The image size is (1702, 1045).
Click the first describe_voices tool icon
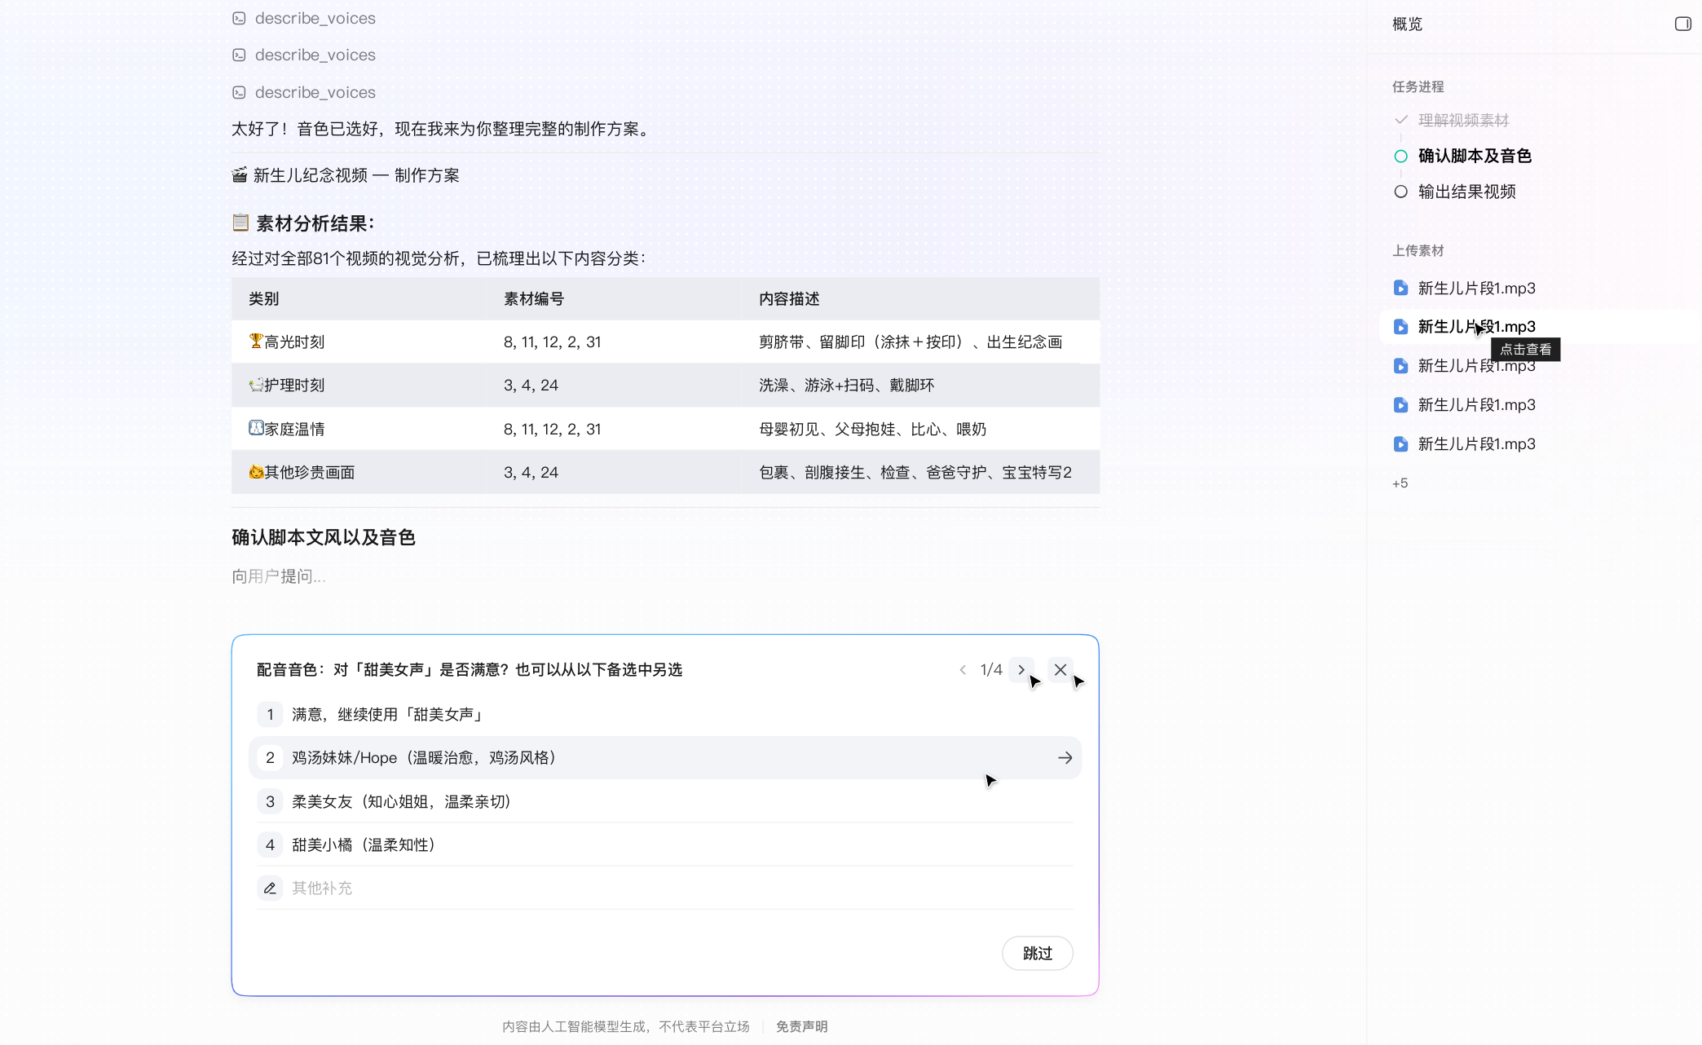239,18
